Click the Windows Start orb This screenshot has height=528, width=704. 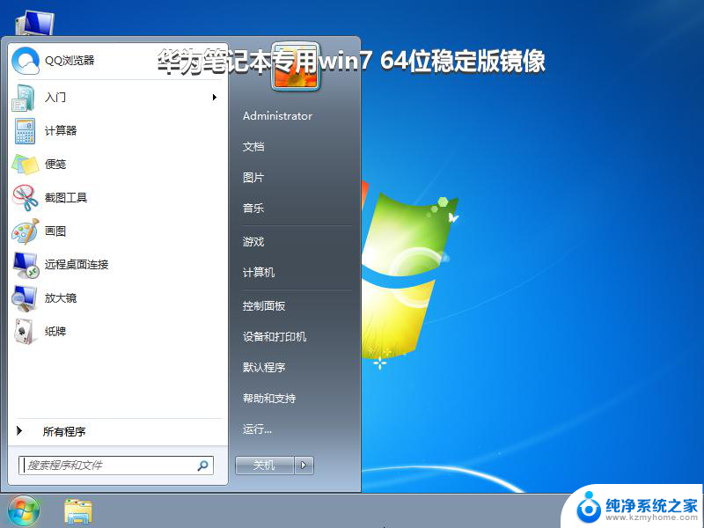[x=24, y=511]
